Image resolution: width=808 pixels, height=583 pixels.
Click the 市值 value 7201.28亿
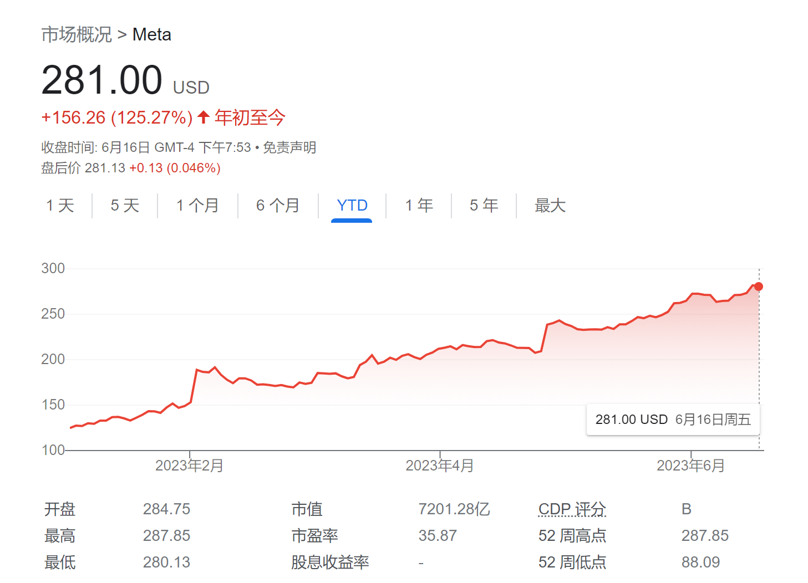tap(454, 509)
